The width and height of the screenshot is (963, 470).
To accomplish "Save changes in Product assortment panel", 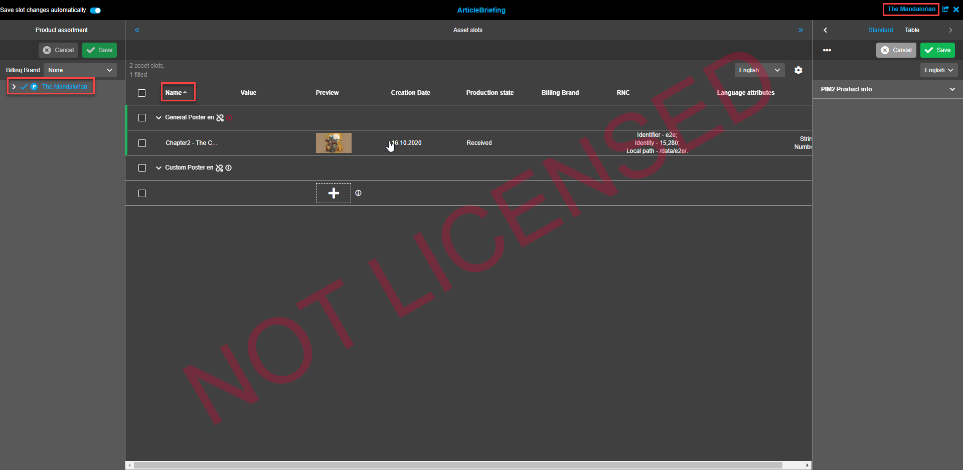I will pyautogui.click(x=99, y=50).
